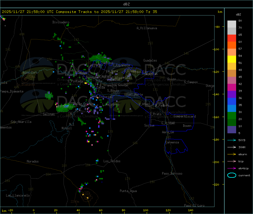Image resolution: width=253 pixels, height=214 pixels.
Task: Pick the bright yellow 54 dBZ color band
Action: tap(232, 59)
